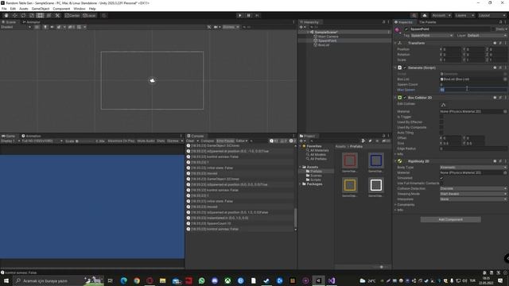Viewport: 509px width, 286px height.
Task: Select the Move tool in the toolbar
Action: 15,15
